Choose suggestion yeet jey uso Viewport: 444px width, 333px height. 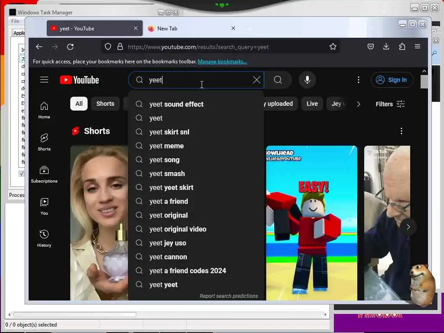point(196,243)
